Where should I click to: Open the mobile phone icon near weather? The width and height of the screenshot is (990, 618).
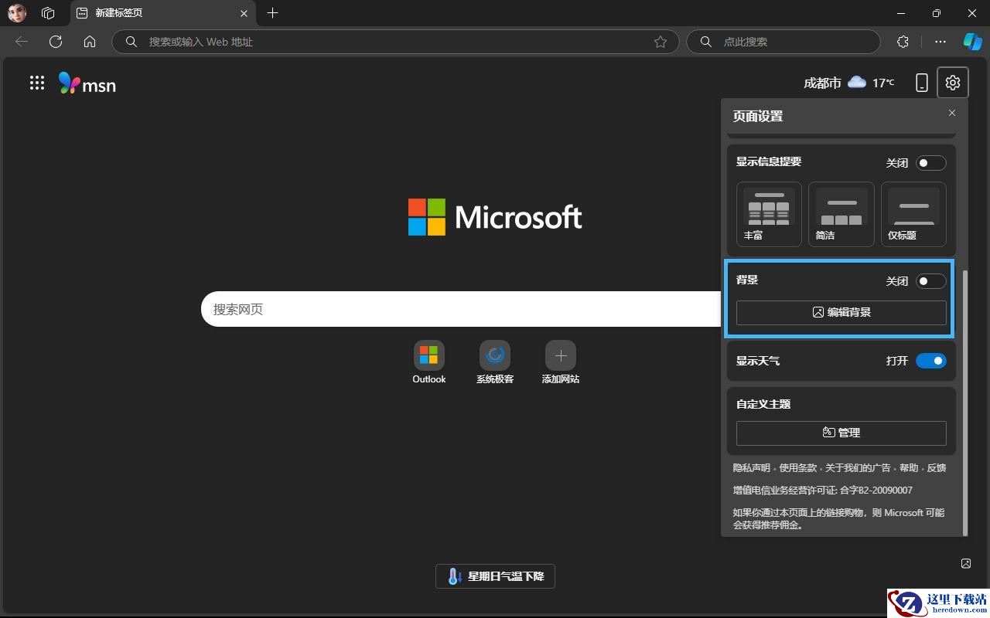(x=921, y=83)
